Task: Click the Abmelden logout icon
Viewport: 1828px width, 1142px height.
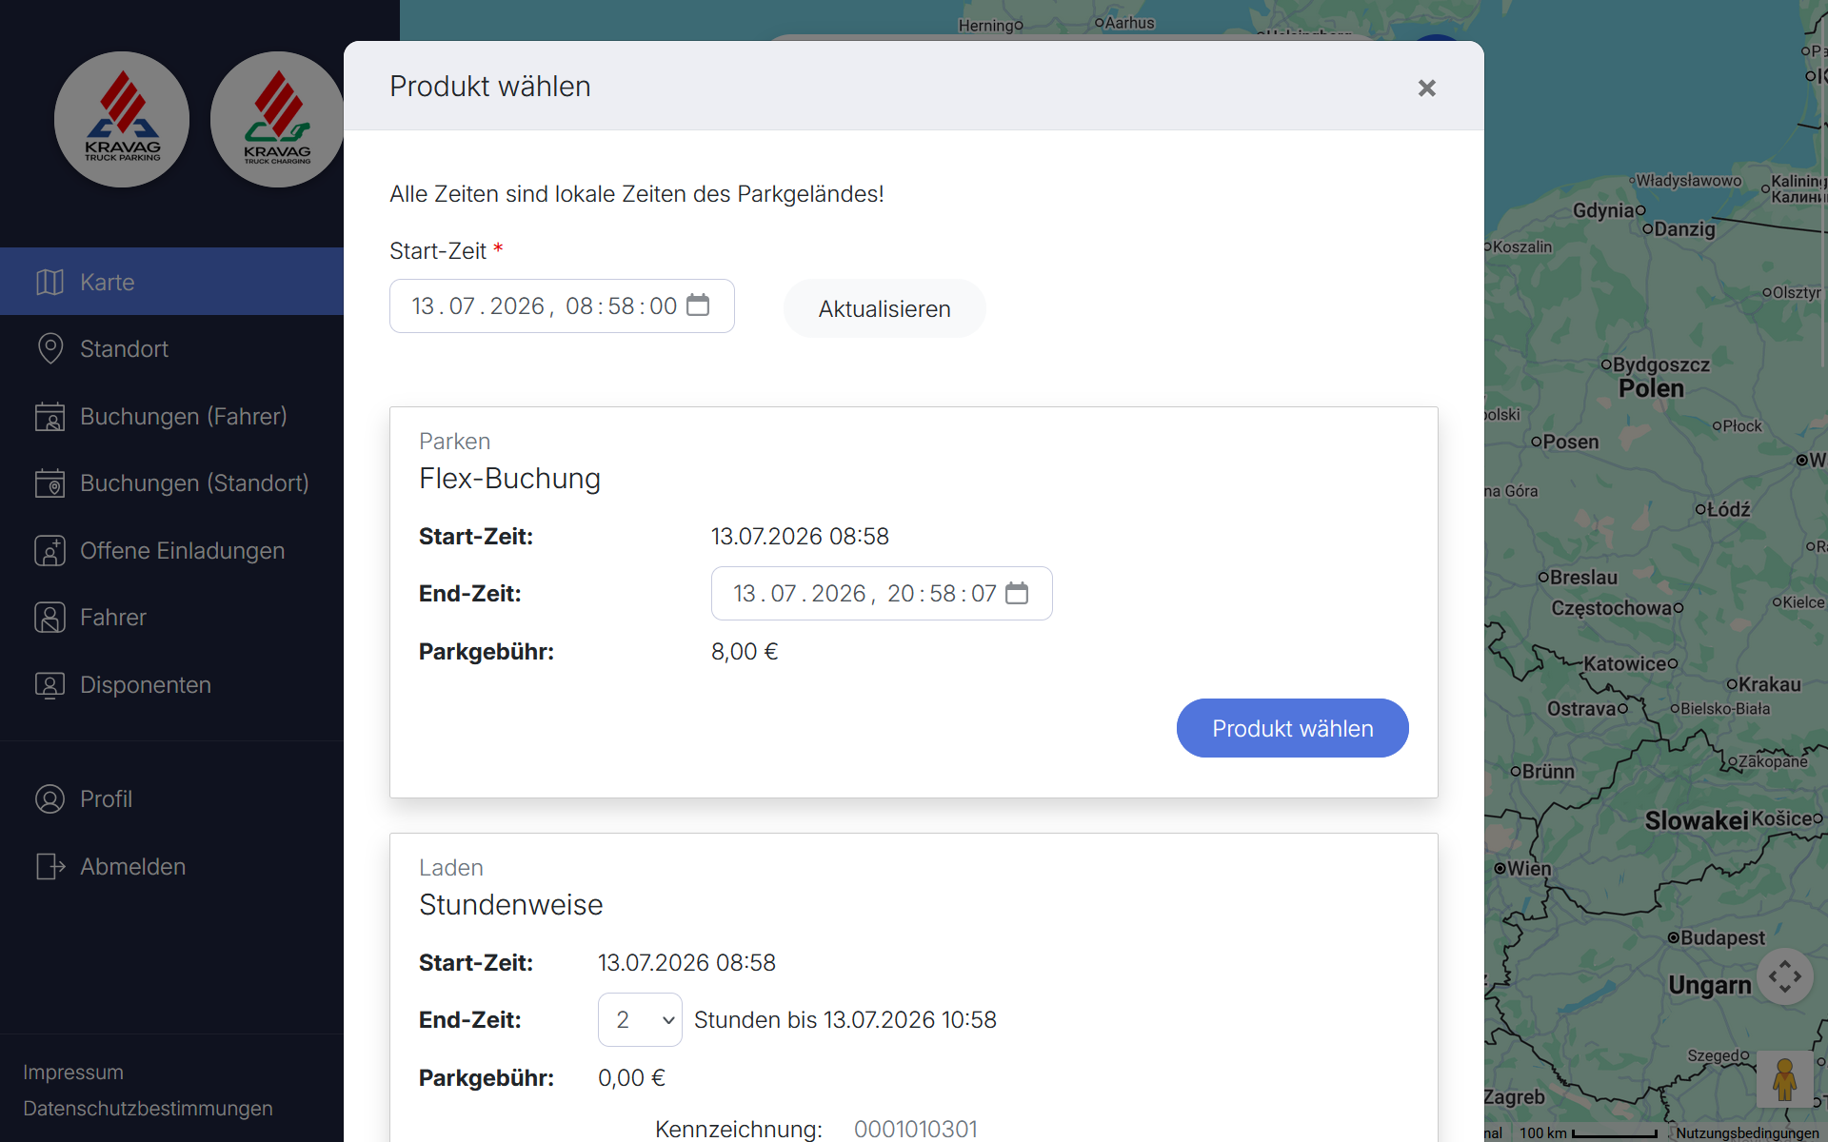Action: [50, 866]
